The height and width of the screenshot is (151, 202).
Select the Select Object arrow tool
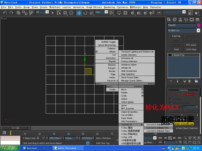52,13
